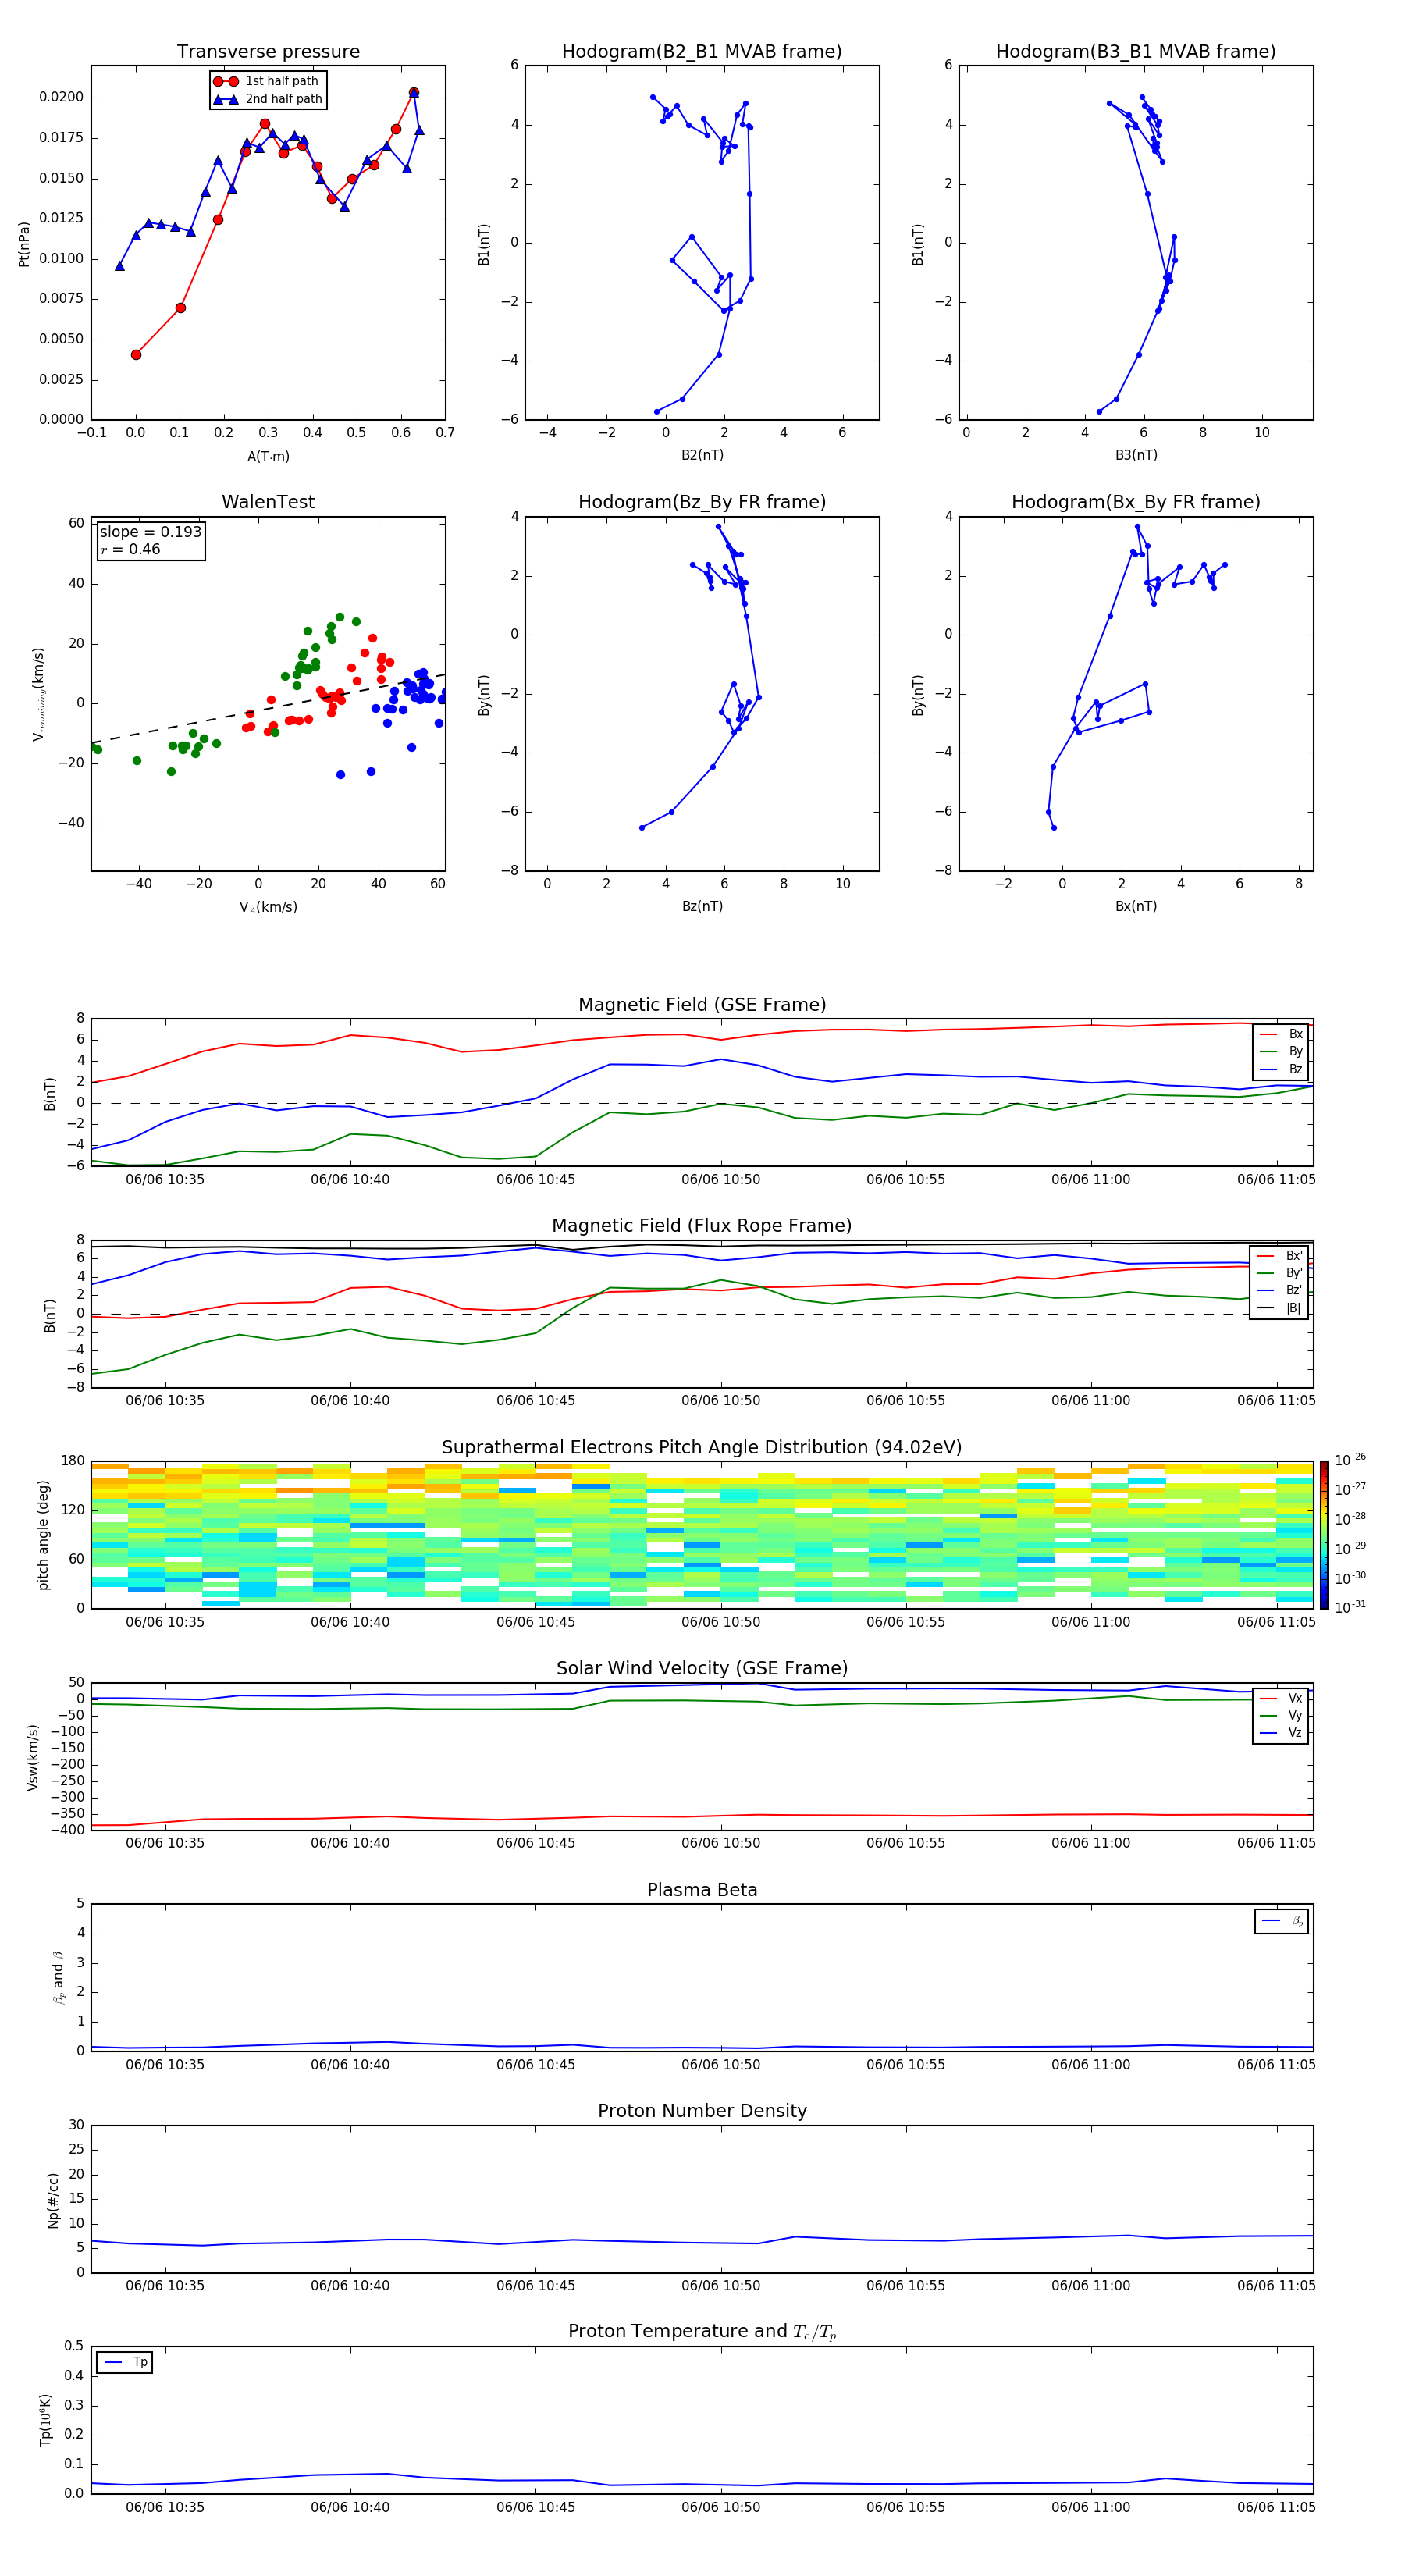1405x2576 pixels.
Task: Click the "Bx(nT)" x-axis label
Action: click(x=1136, y=906)
